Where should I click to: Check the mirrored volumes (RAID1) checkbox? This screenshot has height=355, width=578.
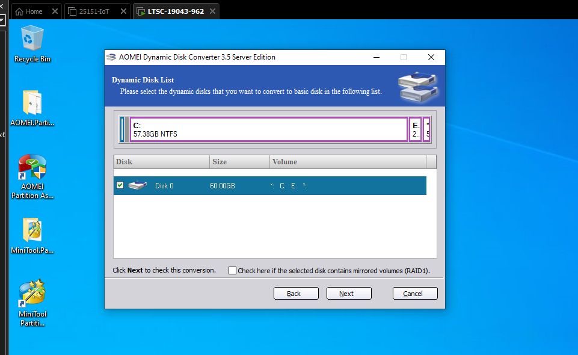click(232, 271)
